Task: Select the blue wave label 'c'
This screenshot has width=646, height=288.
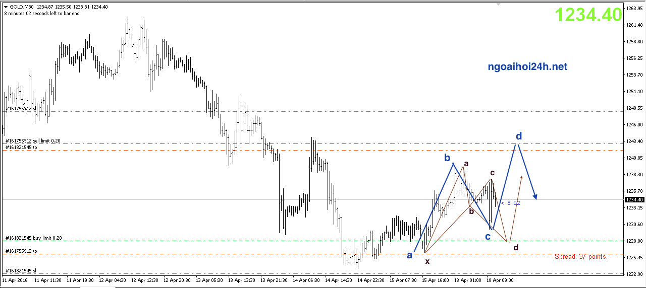Action: click(x=488, y=236)
